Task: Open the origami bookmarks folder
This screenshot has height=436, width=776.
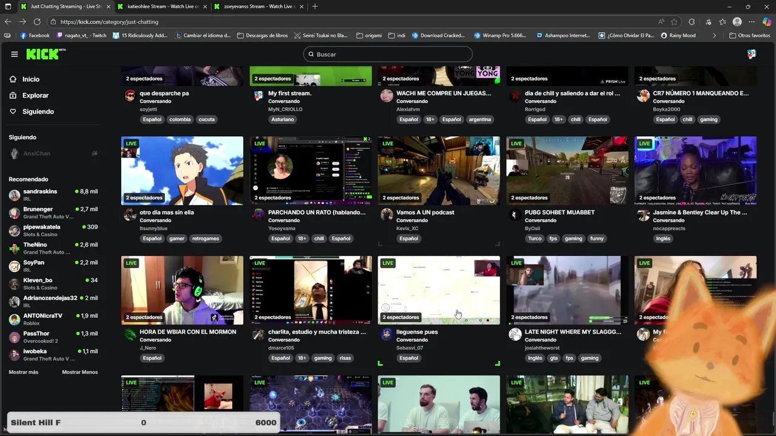Action: pyautogui.click(x=369, y=36)
